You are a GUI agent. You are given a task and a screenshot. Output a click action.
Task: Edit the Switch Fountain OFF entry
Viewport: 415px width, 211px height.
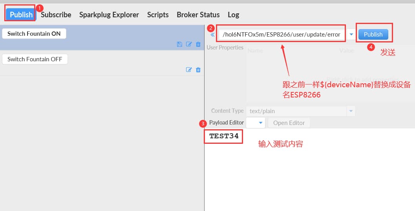189,70
